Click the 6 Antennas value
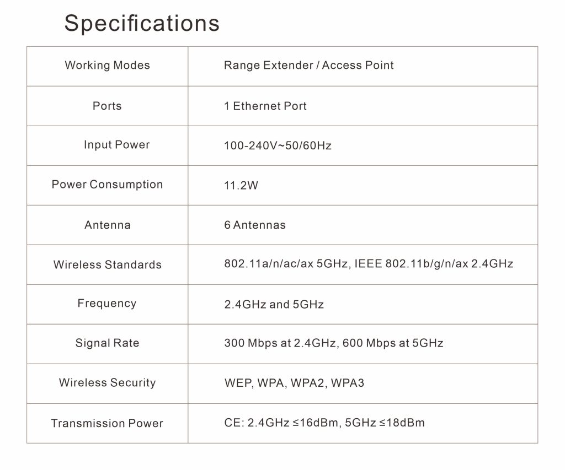 click(255, 225)
